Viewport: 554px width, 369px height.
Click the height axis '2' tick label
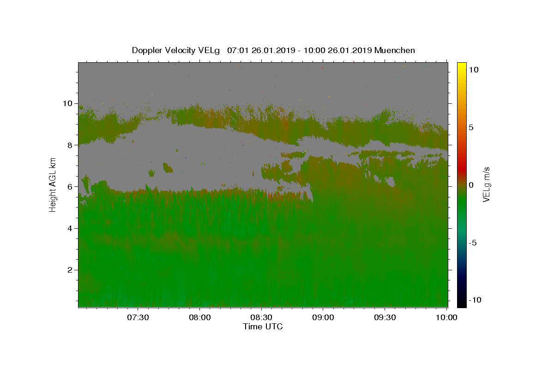coord(71,270)
